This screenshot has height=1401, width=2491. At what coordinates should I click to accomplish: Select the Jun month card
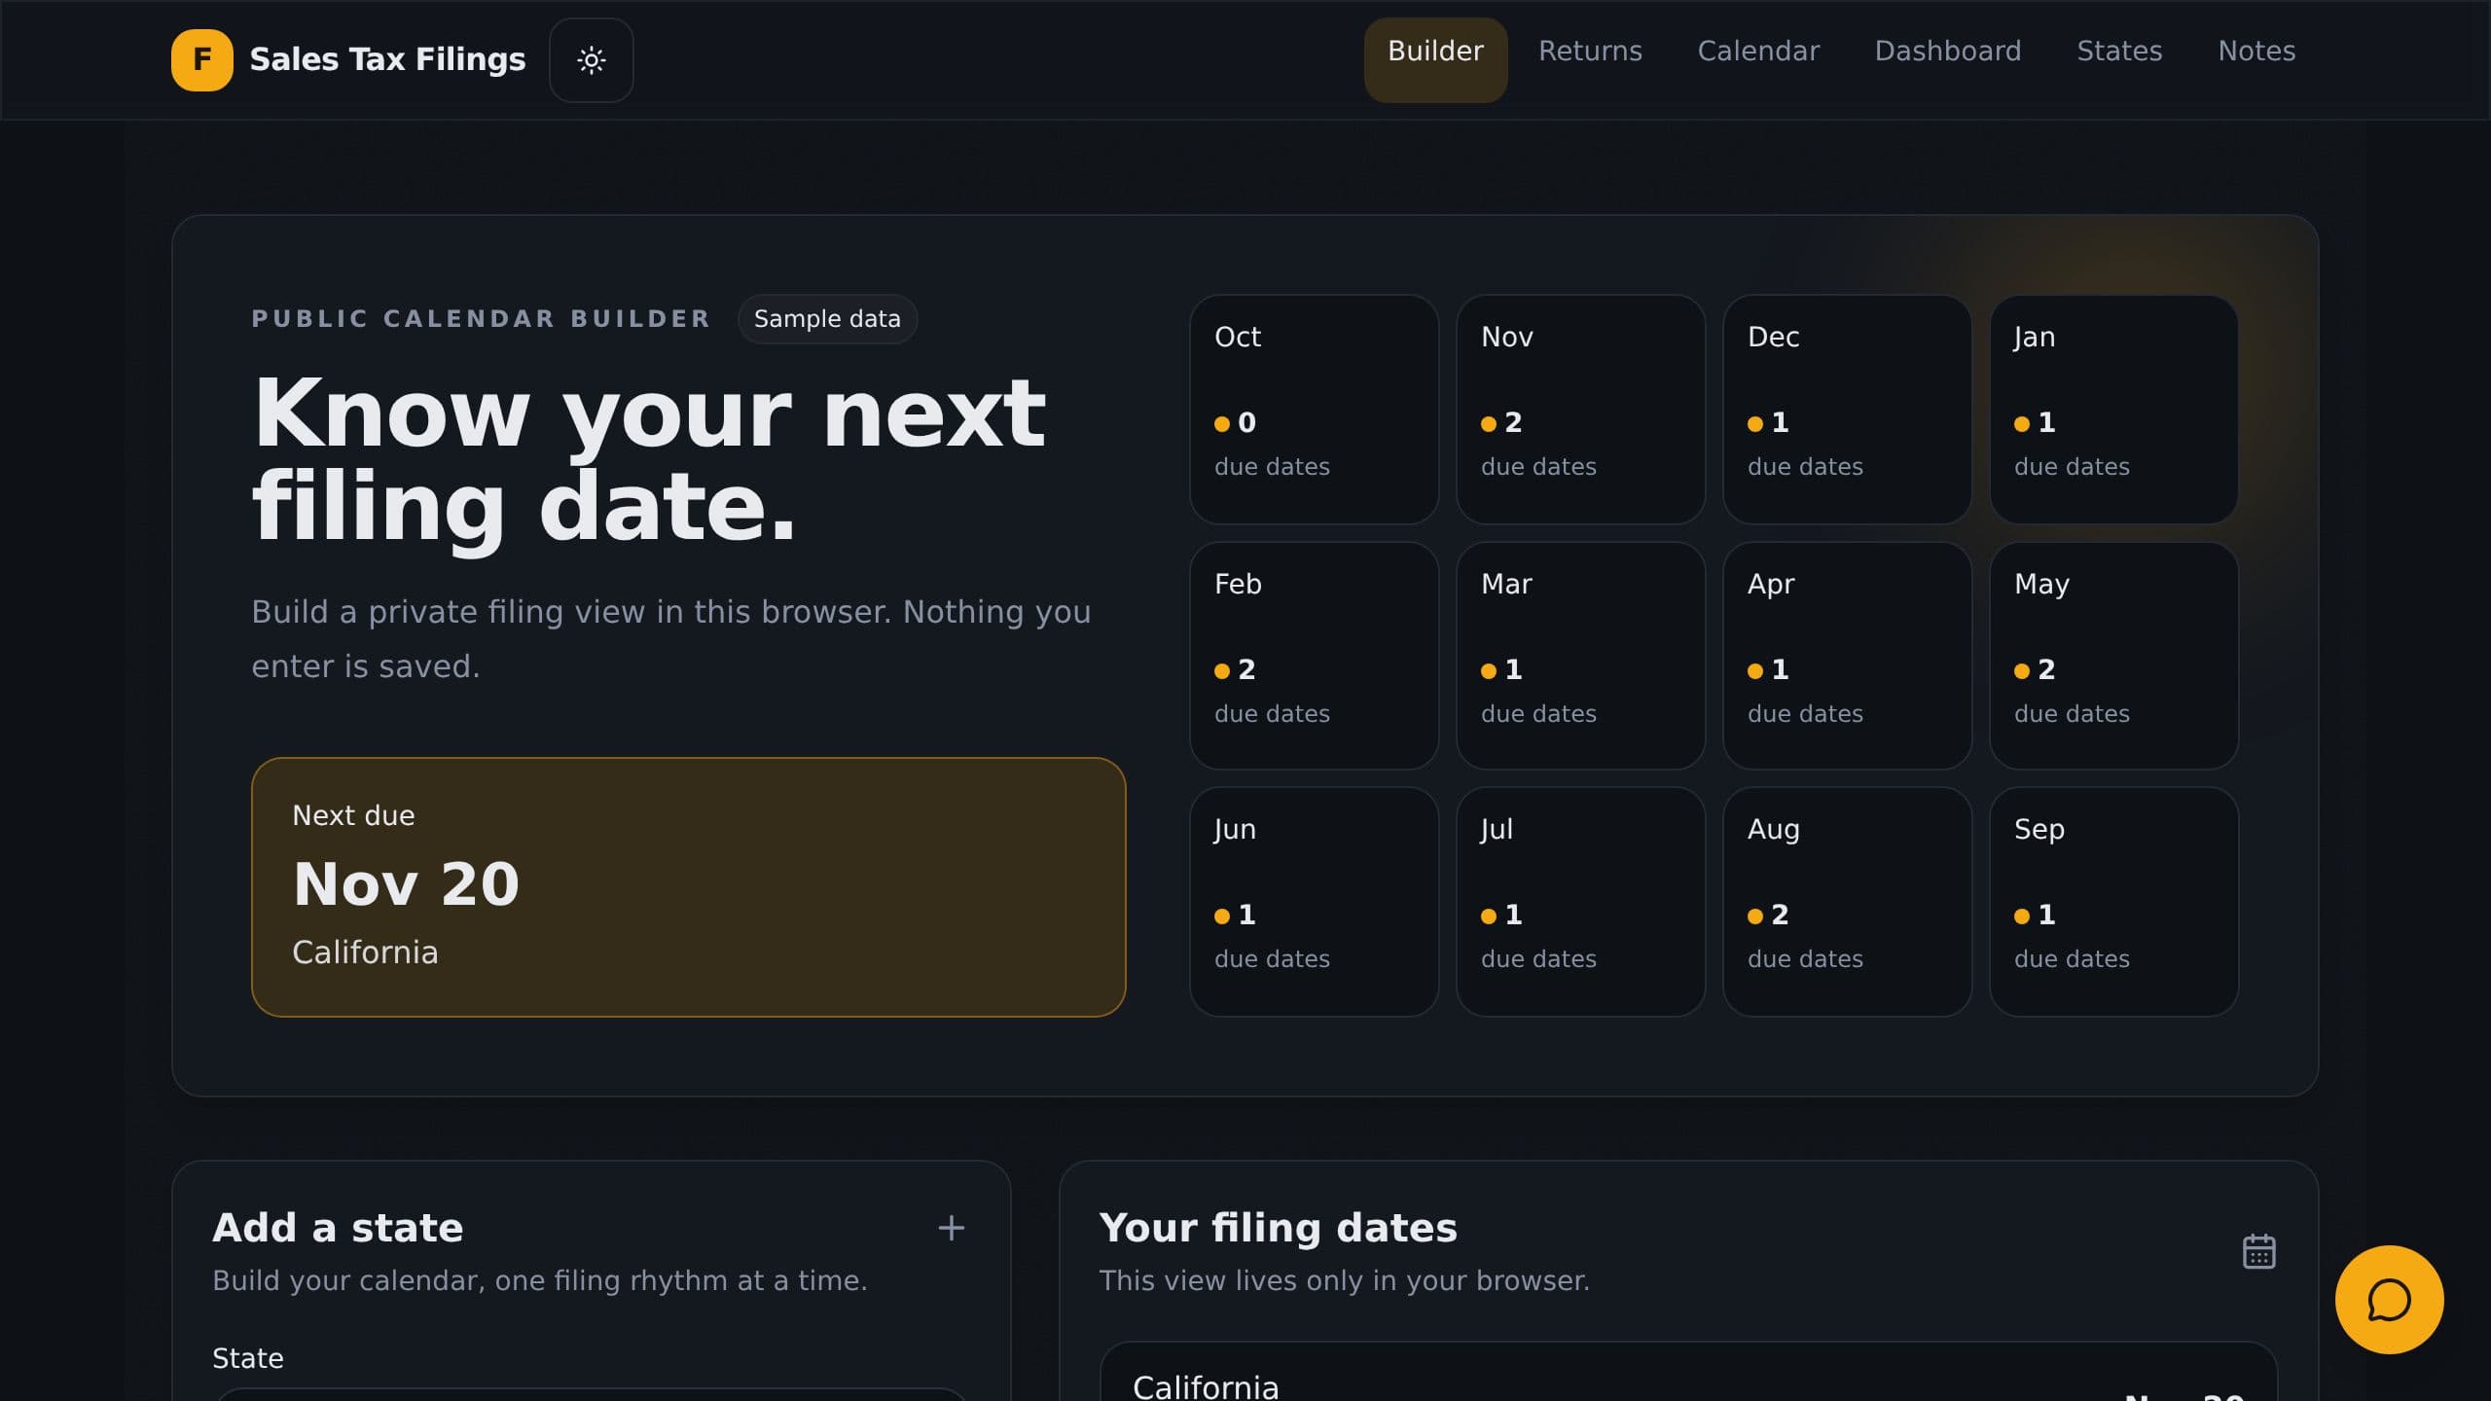coord(1314,902)
